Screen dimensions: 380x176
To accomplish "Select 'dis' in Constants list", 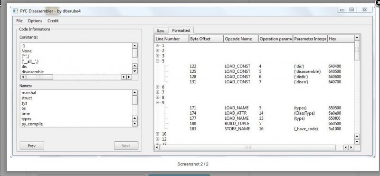I will coord(24,67).
